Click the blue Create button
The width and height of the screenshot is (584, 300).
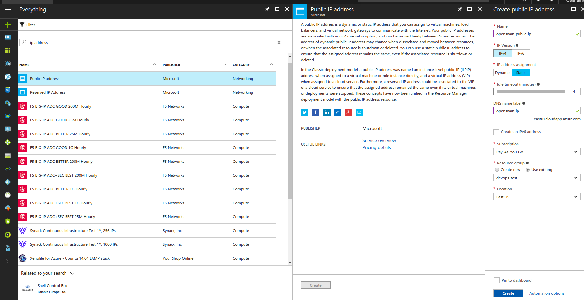508,293
